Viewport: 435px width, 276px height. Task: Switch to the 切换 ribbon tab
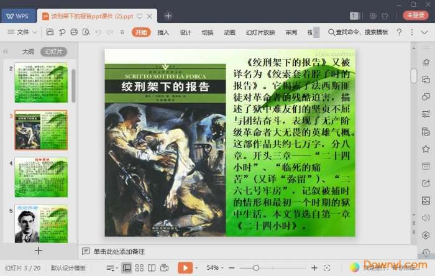coord(208,32)
